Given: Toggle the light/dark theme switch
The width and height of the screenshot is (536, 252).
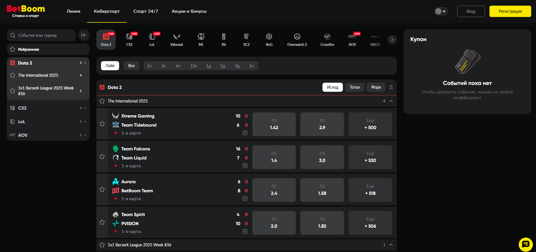Looking at the screenshot, I should 441,11.
